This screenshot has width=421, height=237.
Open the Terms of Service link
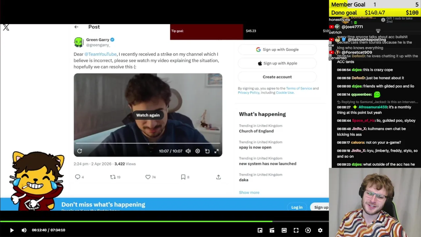299,88
